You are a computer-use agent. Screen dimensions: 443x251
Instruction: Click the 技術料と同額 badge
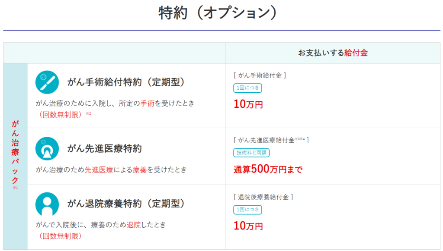tap(251, 153)
